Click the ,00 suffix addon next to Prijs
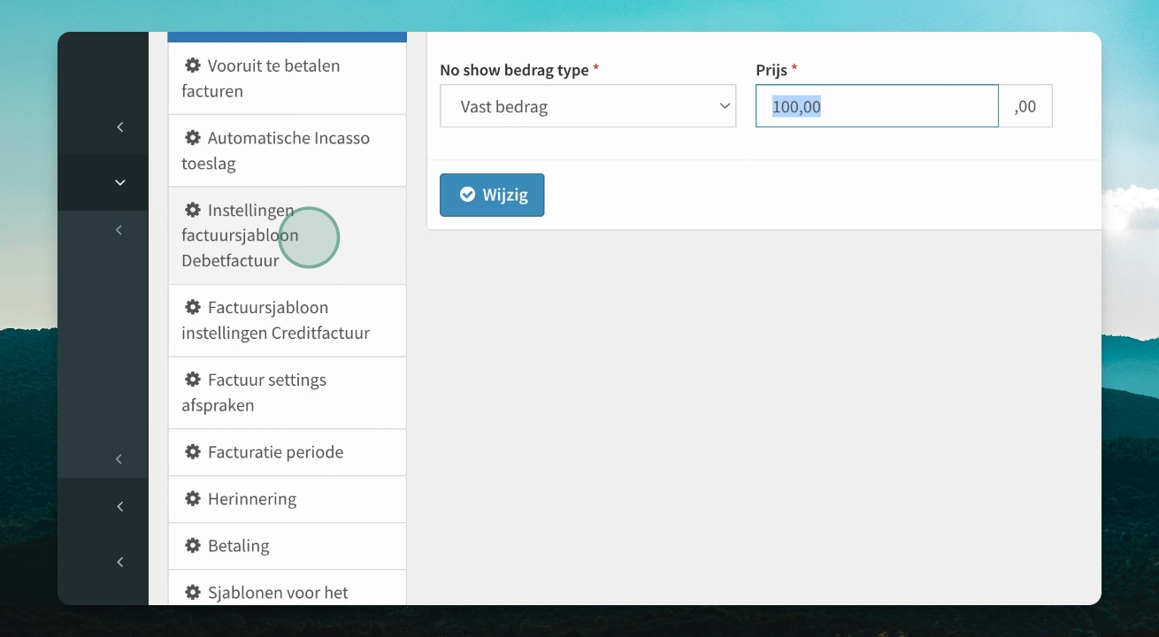Viewport: 1159px width, 637px height. [1025, 106]
